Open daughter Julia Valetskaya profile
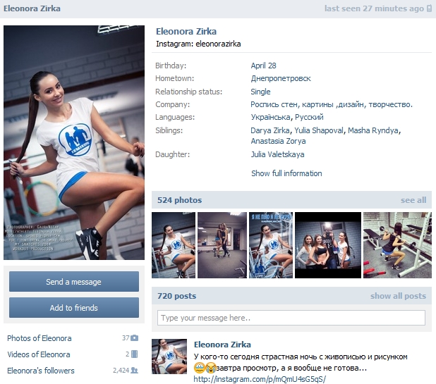The width and height of the screenshot is (436, 384). 277,154
